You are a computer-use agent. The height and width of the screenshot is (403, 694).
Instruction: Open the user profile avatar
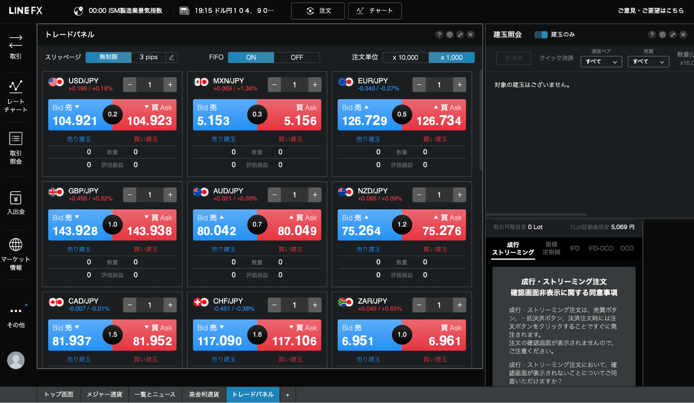pos(16,360)
